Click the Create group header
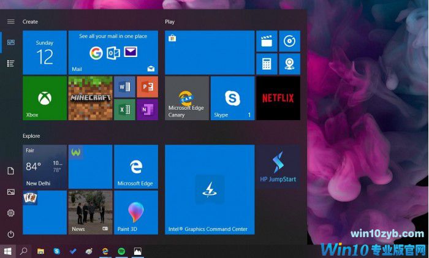This screenshot has height=258, width=429. [x=30, y=21]
